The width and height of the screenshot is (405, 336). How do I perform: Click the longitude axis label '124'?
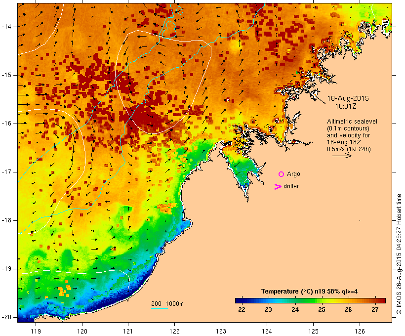[267, 331]
